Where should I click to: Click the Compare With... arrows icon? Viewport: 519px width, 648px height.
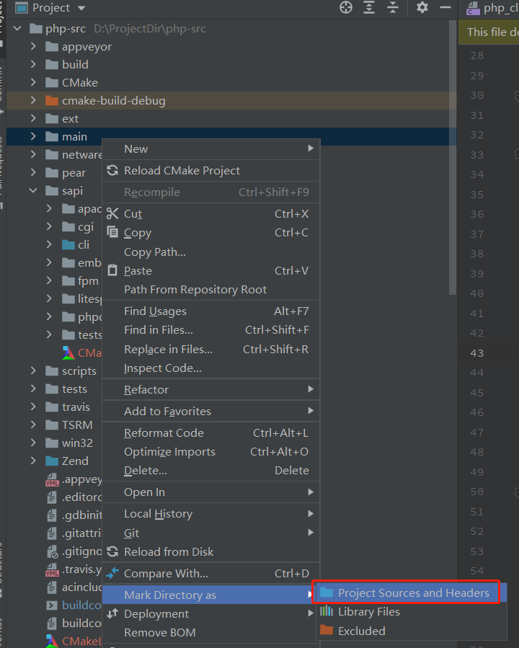click(112, 573)
